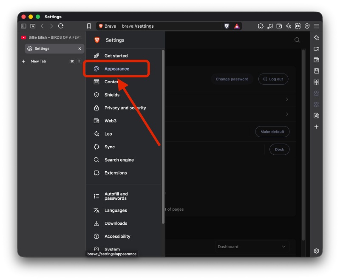This screenshot has width=340, height=280.
Task: Add item with plus icon in sidebar
Action: [316, 127]
